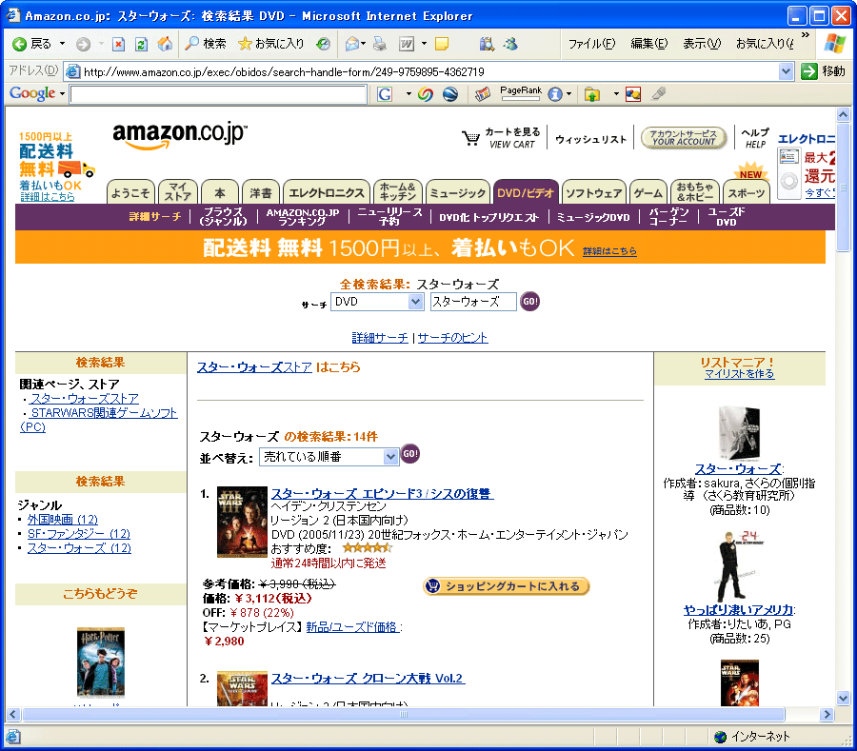The height and width of the screenshot is (751, 857).
Task: Open the IE Search (検索) pane
Action: click(x=206, y=44)
